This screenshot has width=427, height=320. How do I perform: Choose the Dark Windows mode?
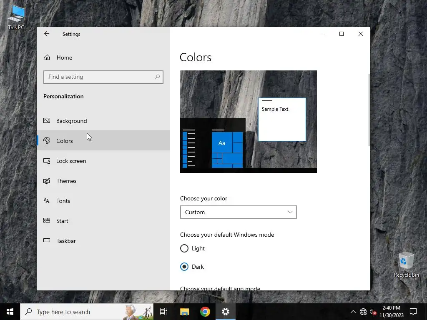click(x=184, y=267)
